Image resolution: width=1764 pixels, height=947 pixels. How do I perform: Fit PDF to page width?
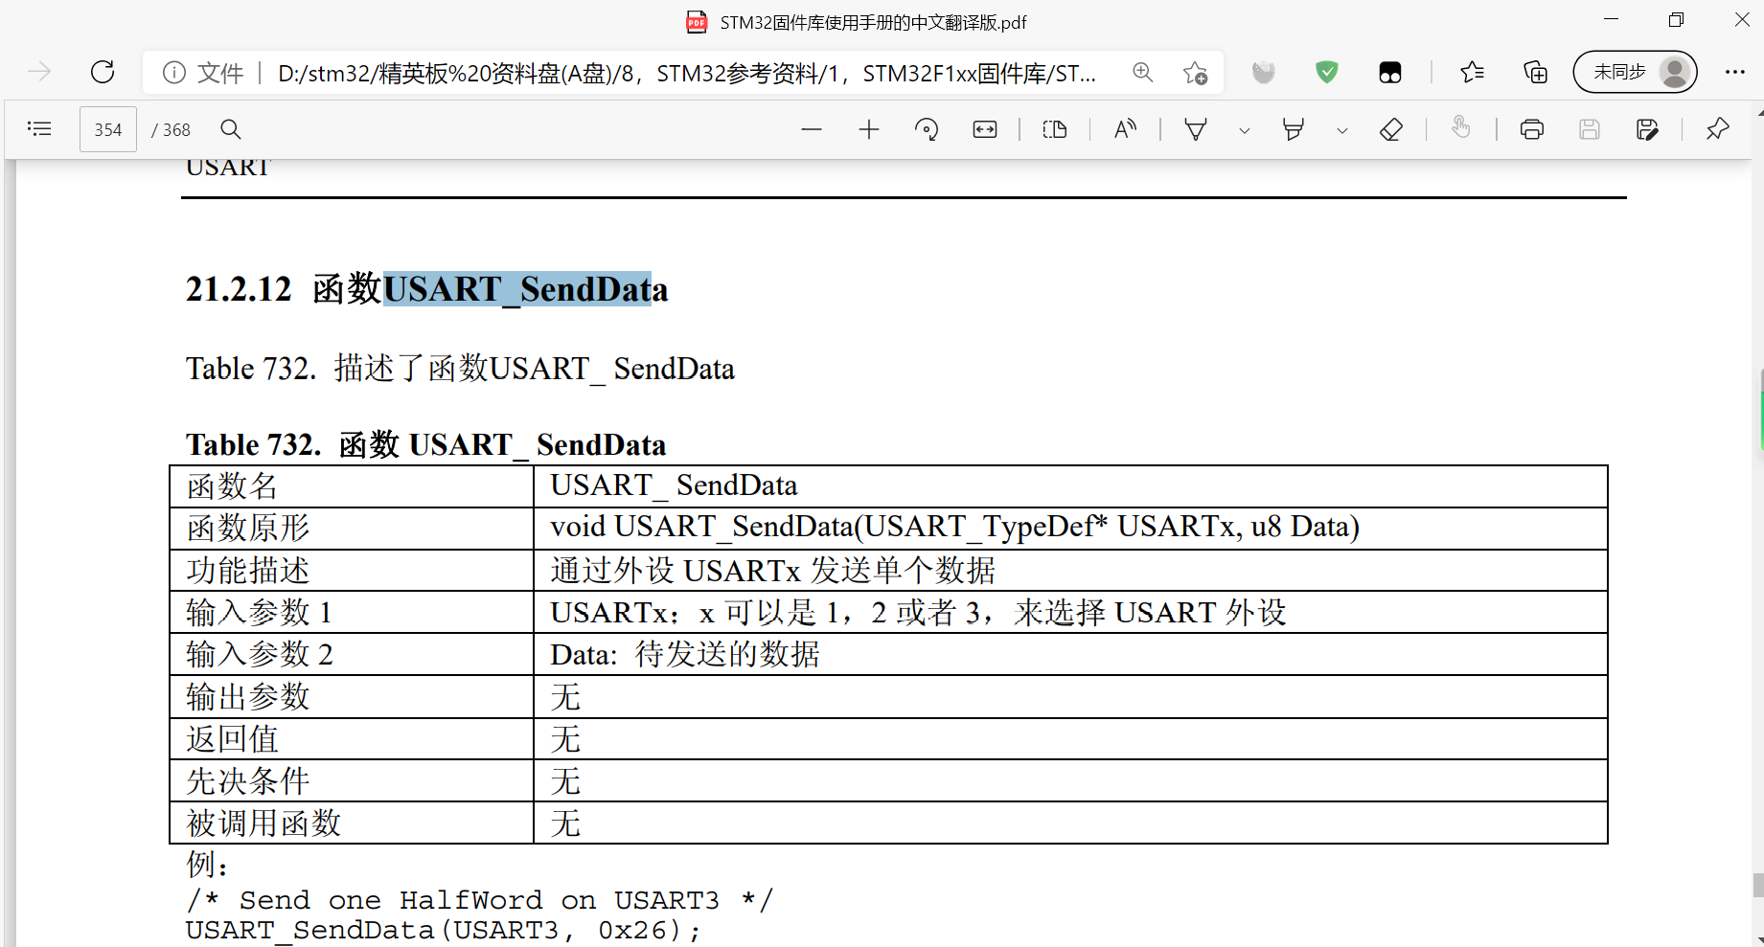[985, 129]
